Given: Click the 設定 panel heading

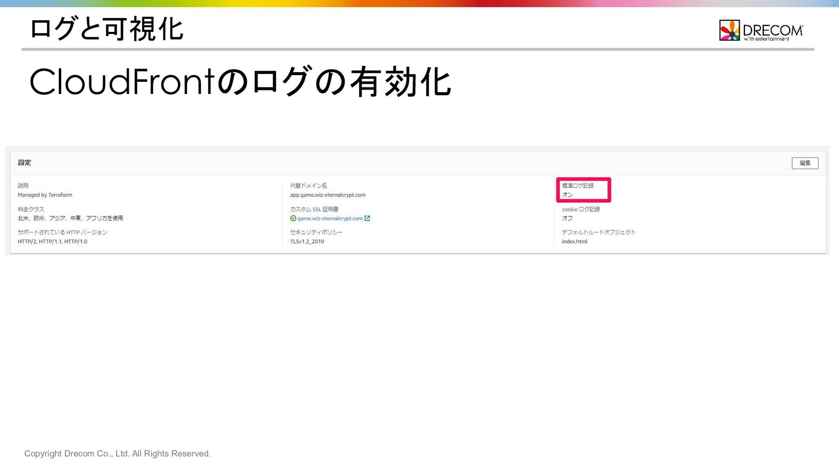Looking at the screenshot, I should 24,163.
